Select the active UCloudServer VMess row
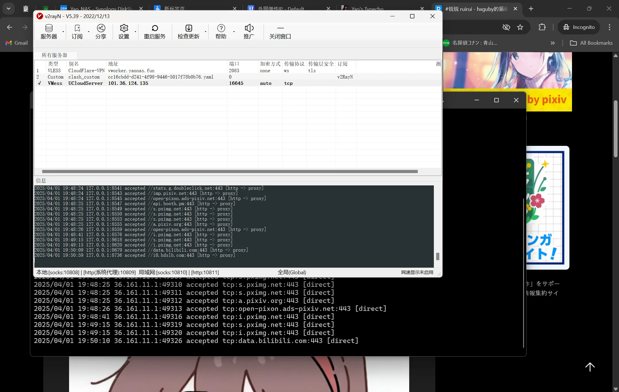 85,83
